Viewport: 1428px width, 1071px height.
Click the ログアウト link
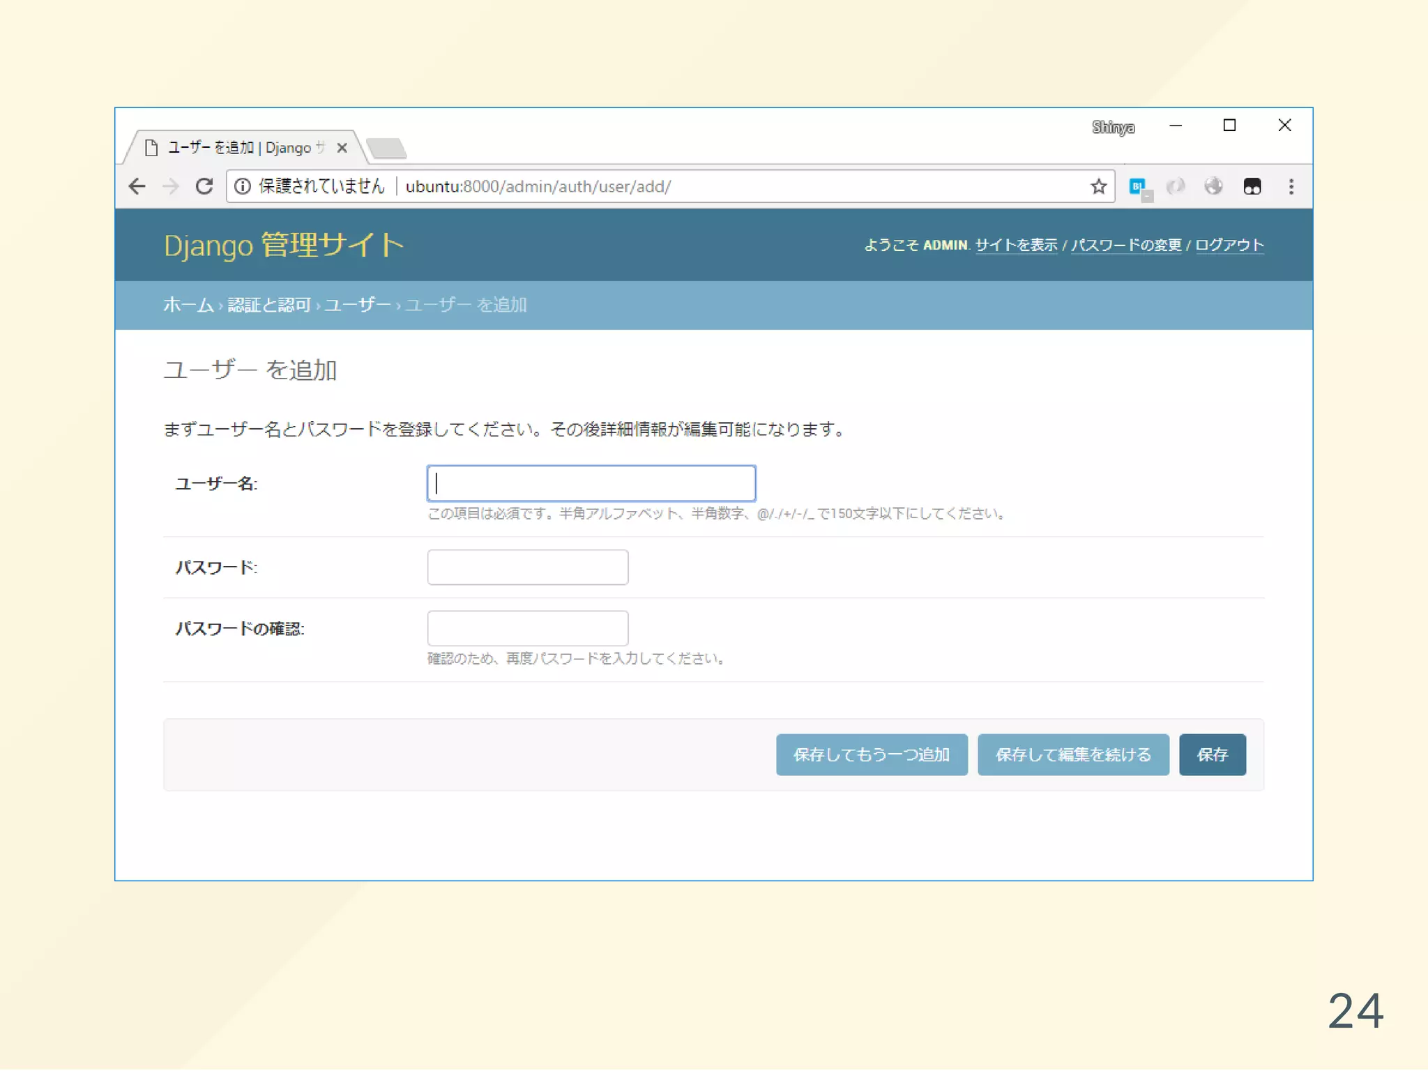pyautogui.click(x=1229, y=245)
